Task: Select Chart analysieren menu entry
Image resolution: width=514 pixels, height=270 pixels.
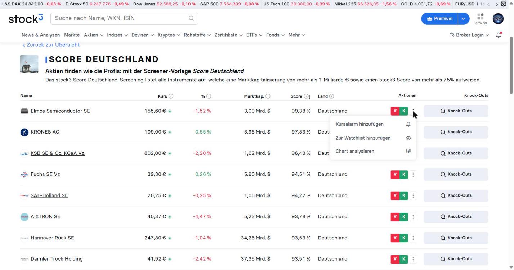Action: coord(373,151)
